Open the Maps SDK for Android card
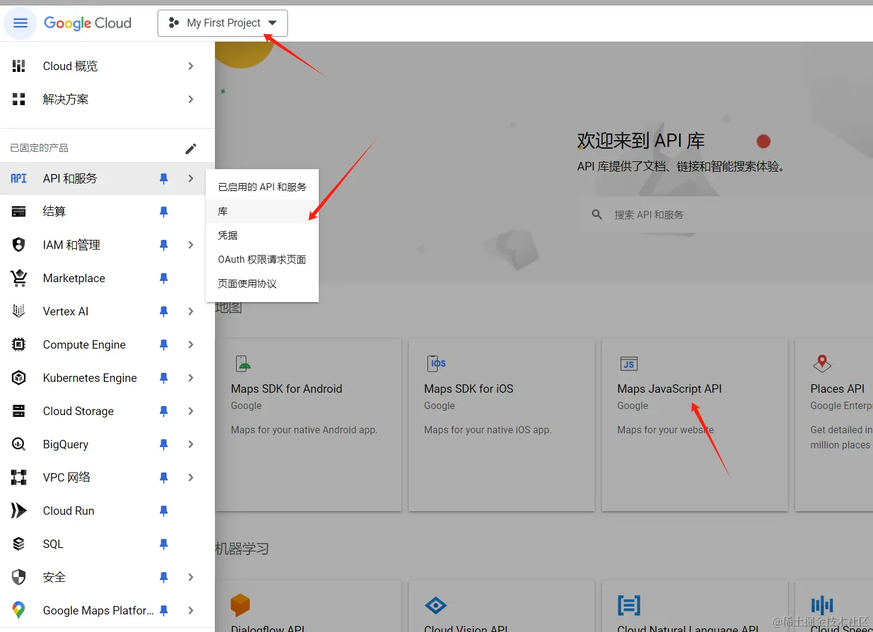 pyautogui.click(x=309, y=425)
